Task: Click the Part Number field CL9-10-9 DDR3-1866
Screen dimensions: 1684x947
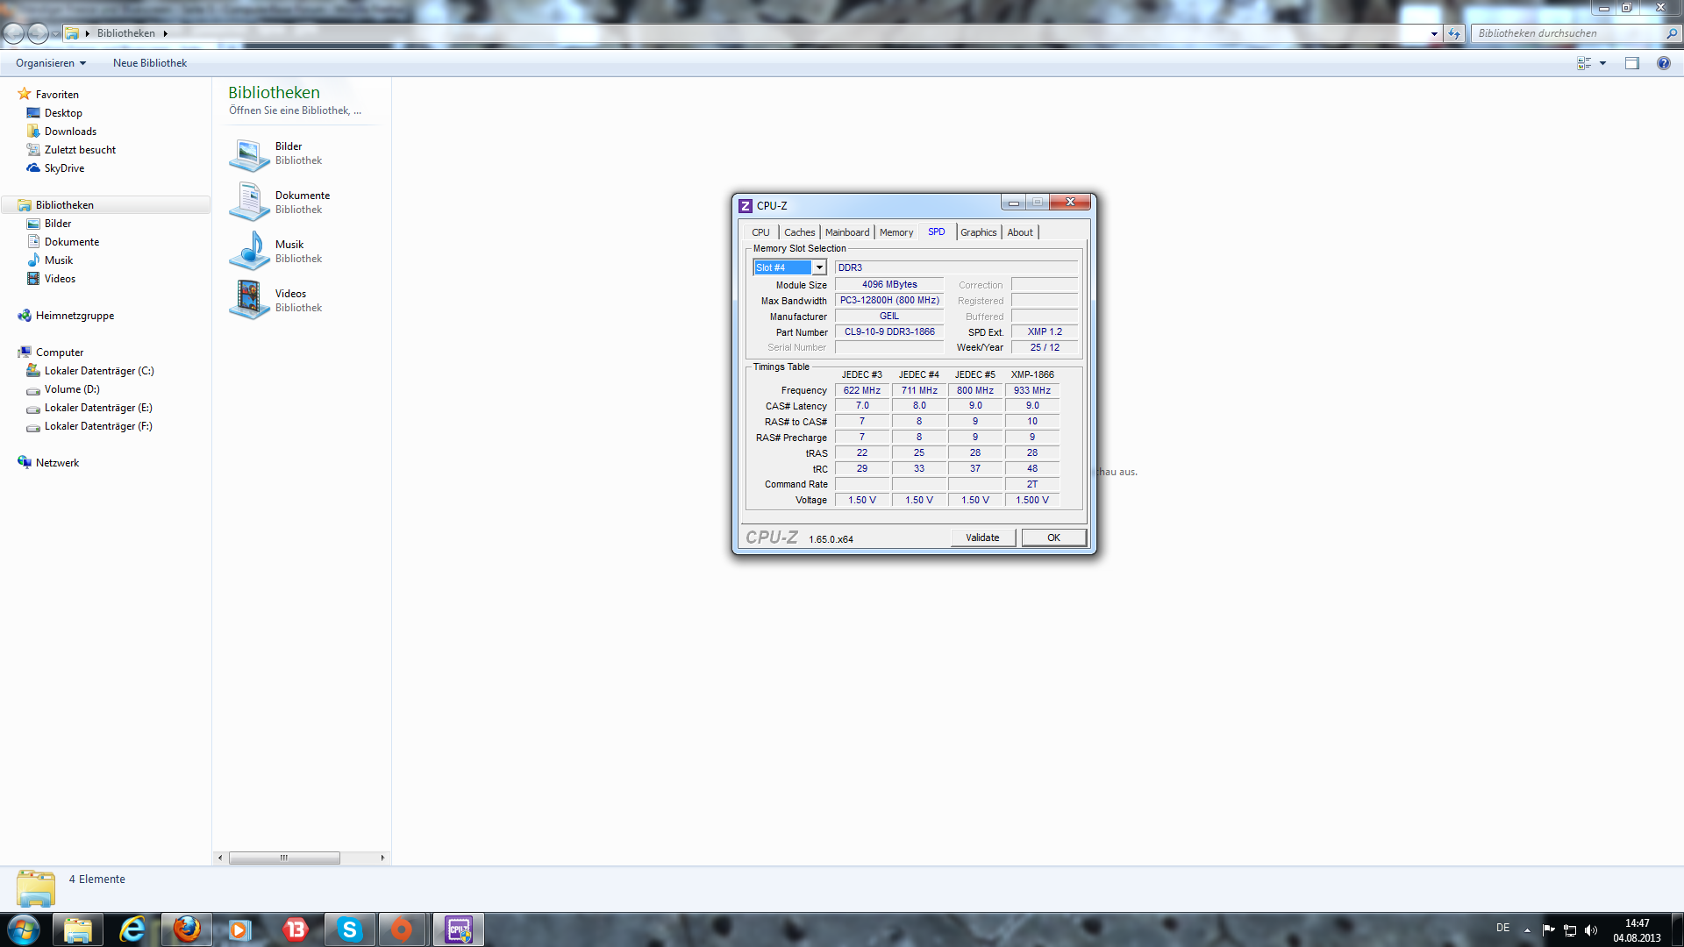Action: 889,332
